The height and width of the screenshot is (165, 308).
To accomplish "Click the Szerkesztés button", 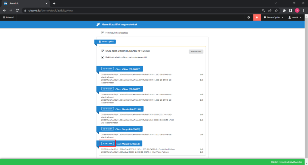I will click(x=196, y=51).
